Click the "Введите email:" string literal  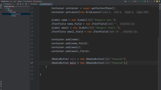107,28
